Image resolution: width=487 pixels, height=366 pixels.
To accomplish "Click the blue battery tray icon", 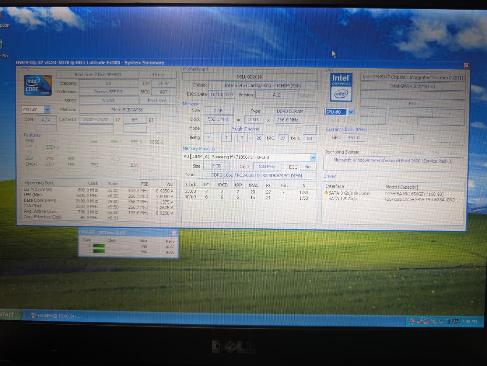I will [x=448, y=321].
